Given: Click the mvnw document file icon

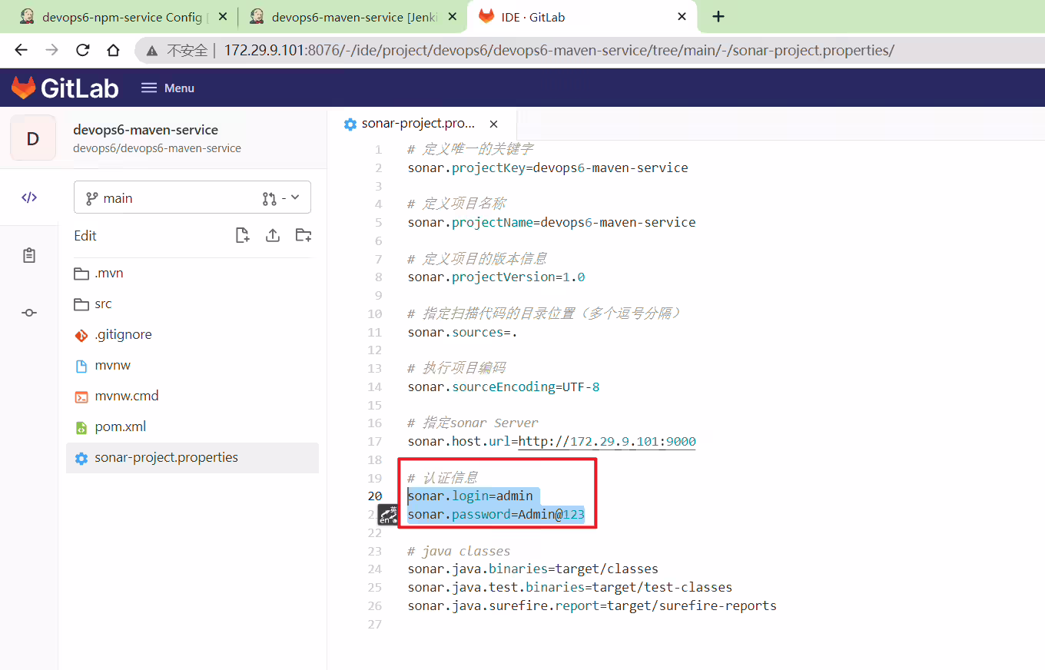Looking at the screenshot, I should coord(81,366).
